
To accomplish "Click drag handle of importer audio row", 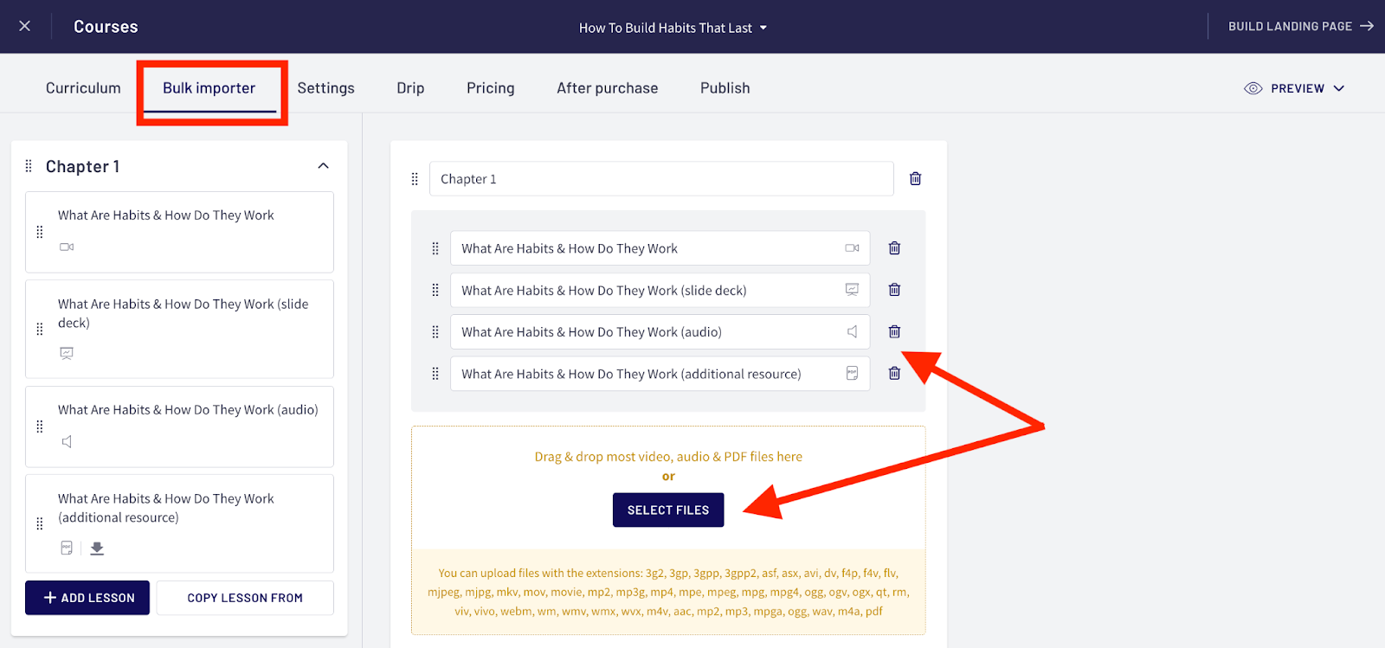I will coord(435,331).
